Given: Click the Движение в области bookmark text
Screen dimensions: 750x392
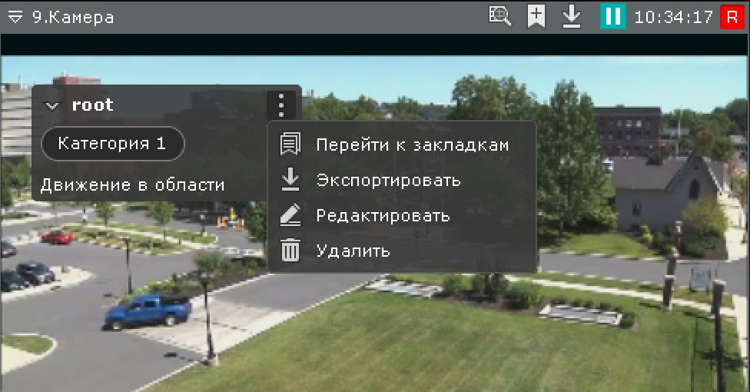Looking at the screenshot, I should pyautogui.click(x=132, y=184).
